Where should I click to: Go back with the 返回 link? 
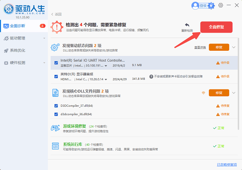(56, 14)
